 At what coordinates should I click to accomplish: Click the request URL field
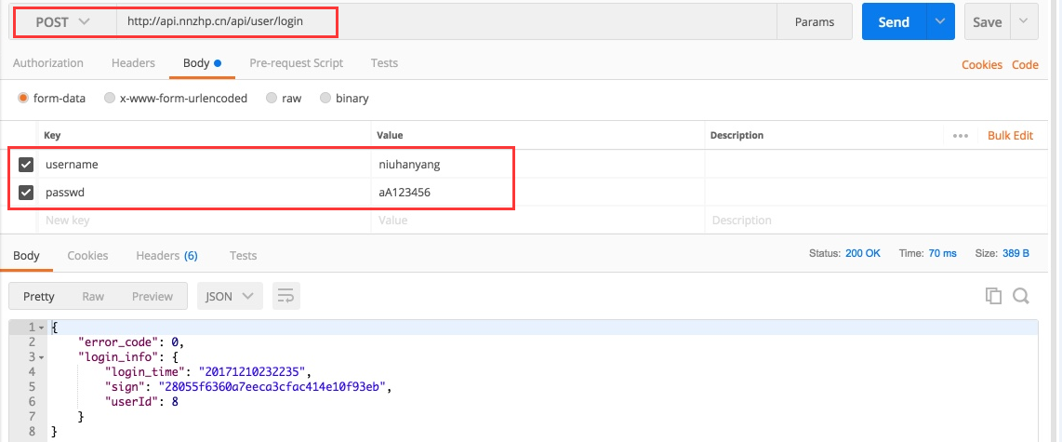[447, 21]
